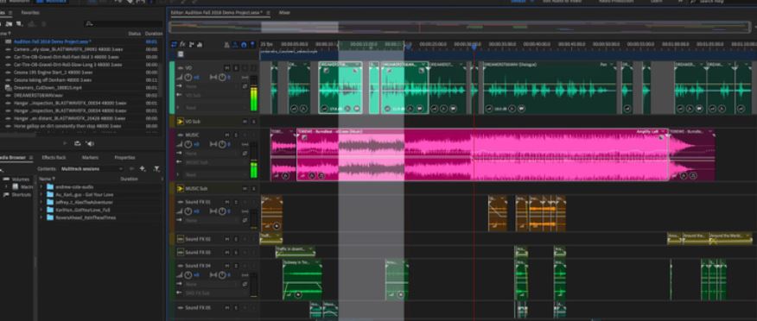Click the video track icon below the toolbar
Viewport: 757px width, 321px height.
click(181, 54)
